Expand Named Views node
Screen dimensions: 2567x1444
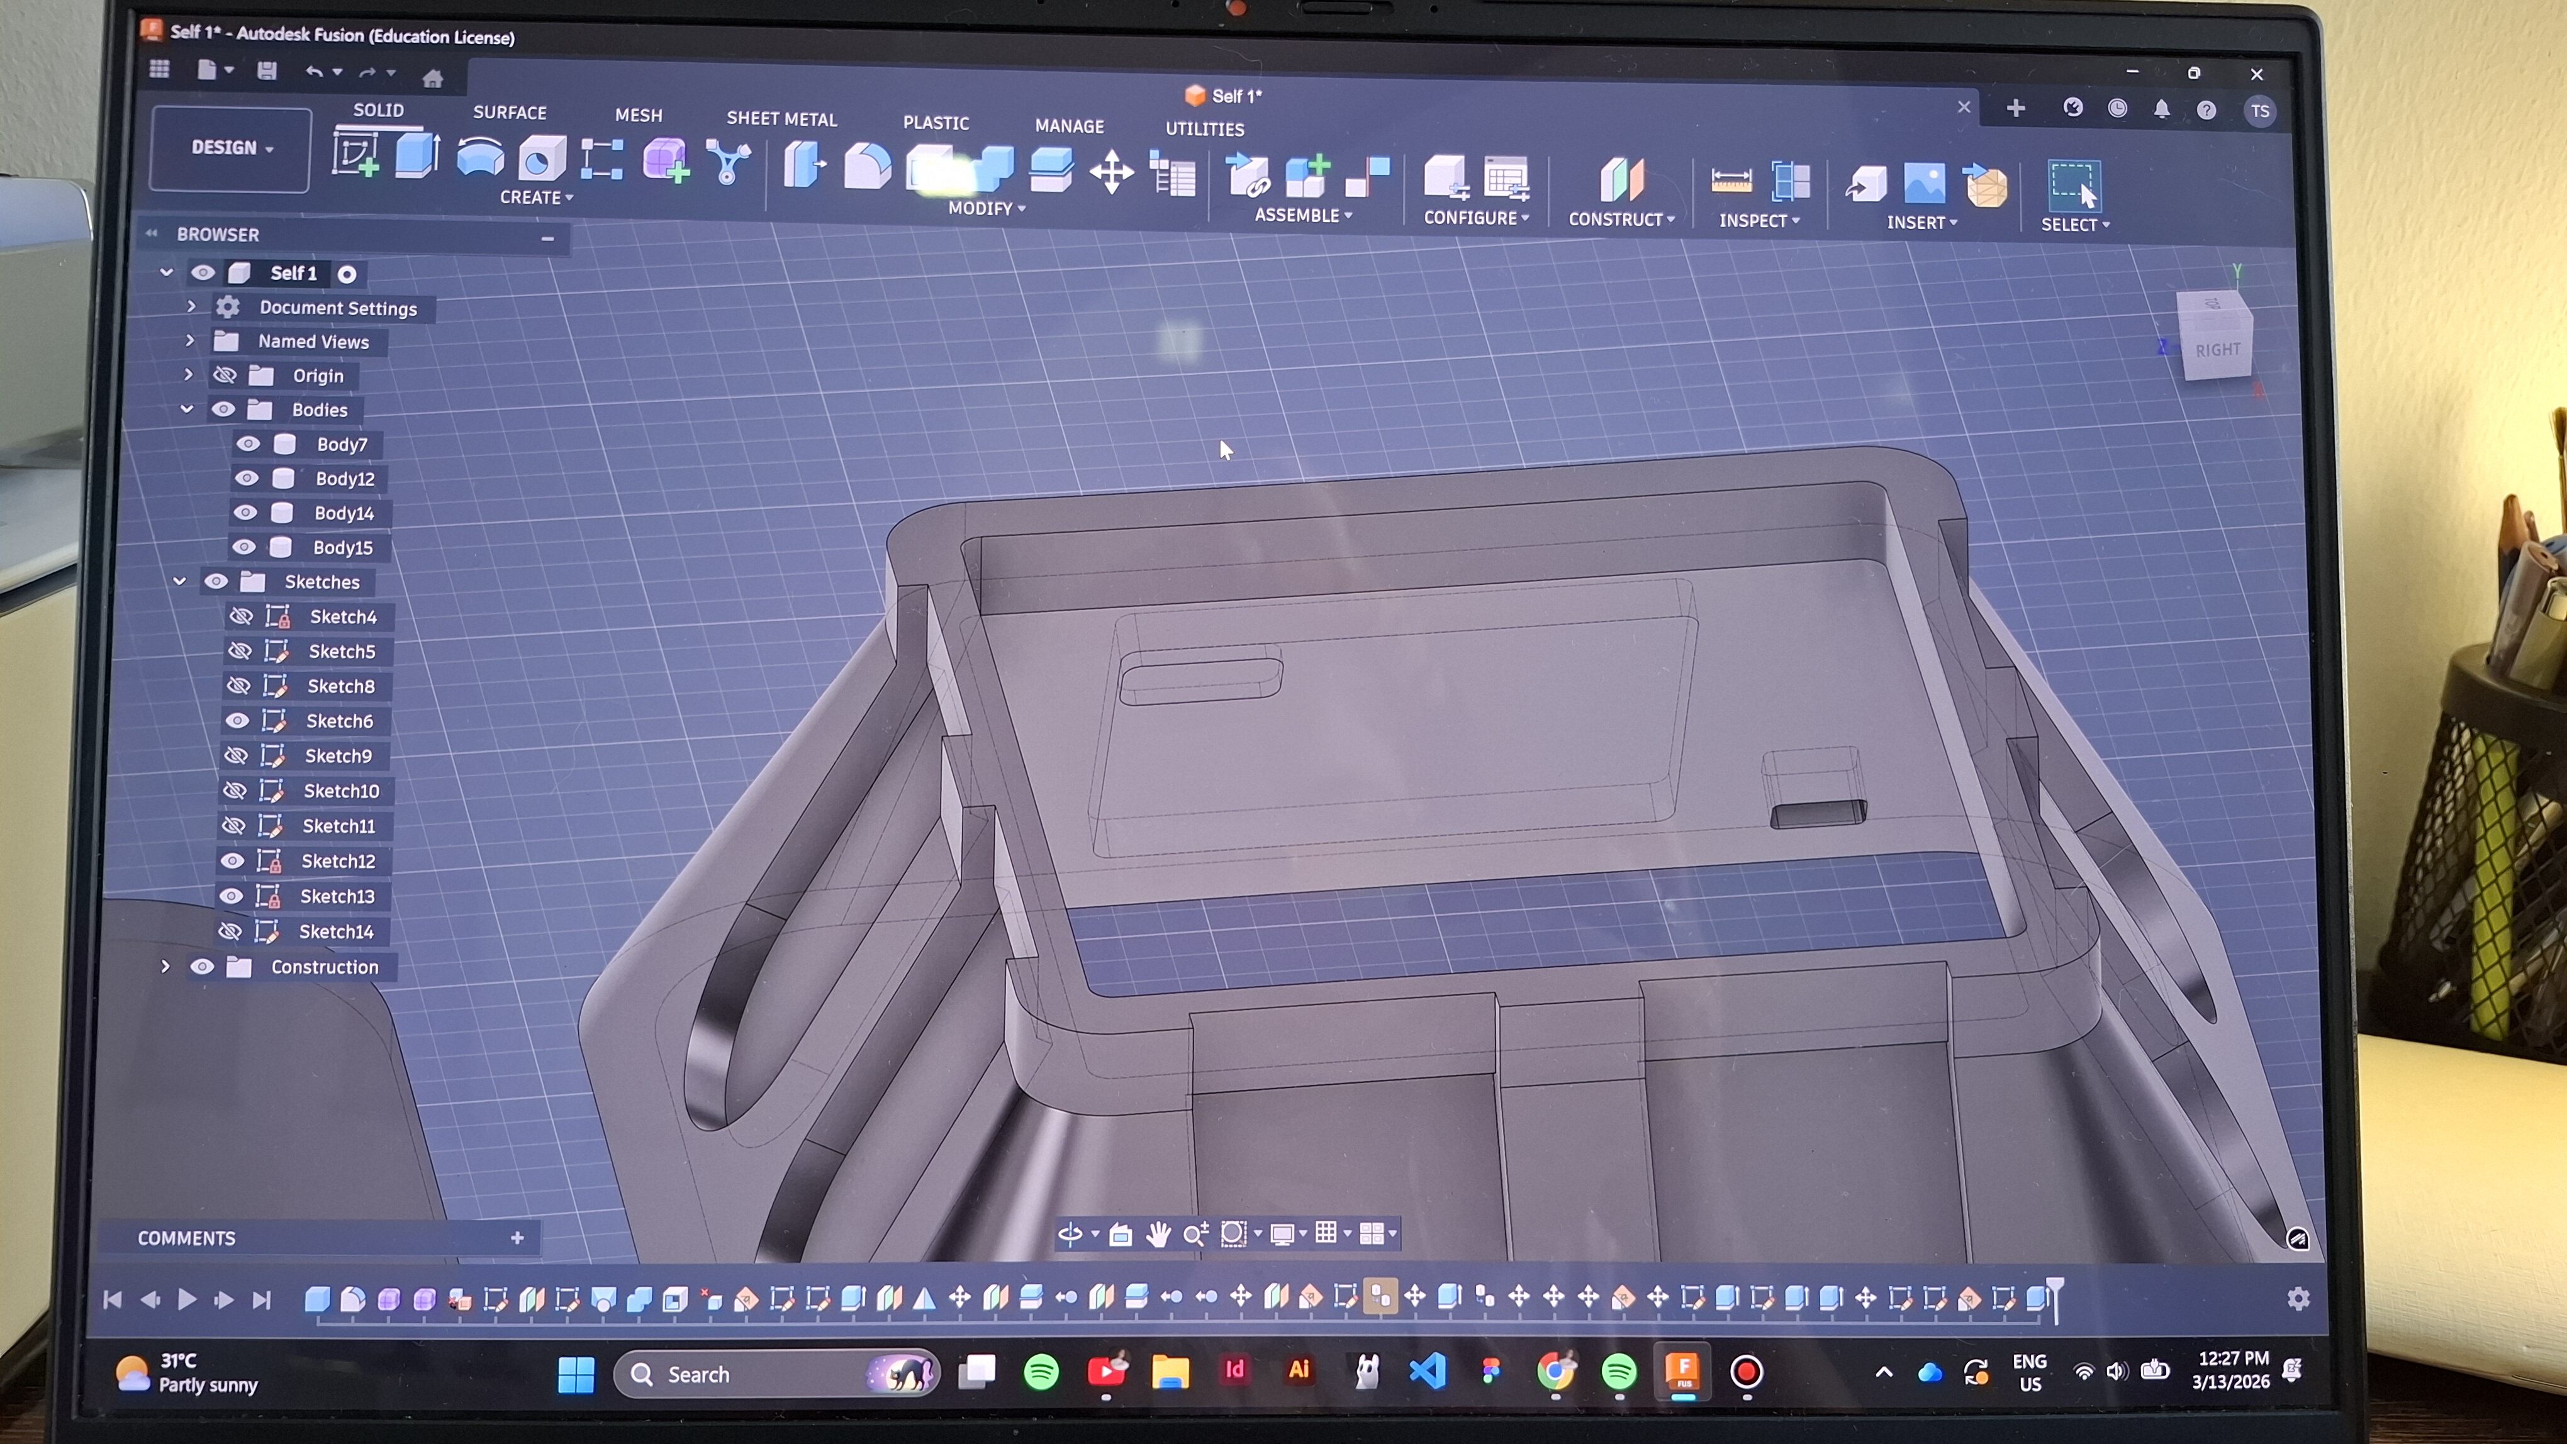coord(191,341)
